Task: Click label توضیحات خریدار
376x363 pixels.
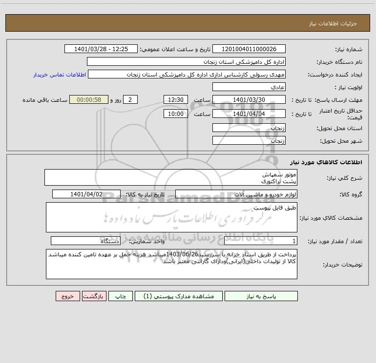Action: (x=342, y=265)
